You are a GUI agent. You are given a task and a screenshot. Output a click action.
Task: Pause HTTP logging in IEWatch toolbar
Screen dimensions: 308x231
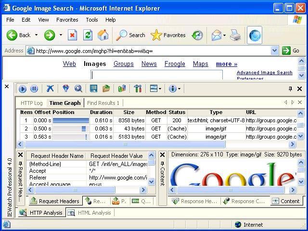coord(34,89)
